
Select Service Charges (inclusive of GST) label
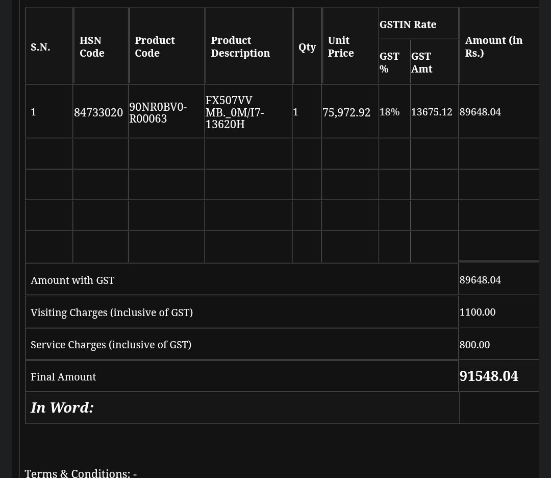[111, 345]
